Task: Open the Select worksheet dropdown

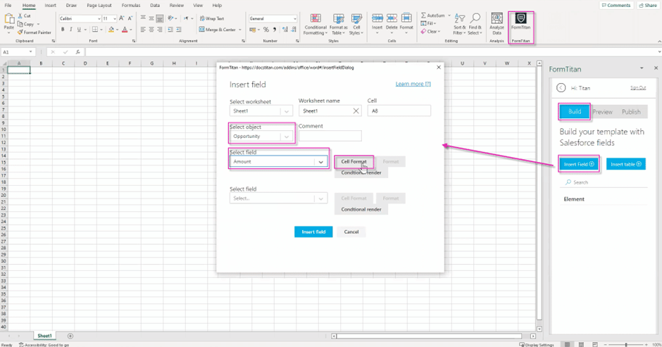Action: tap(261, 111)
